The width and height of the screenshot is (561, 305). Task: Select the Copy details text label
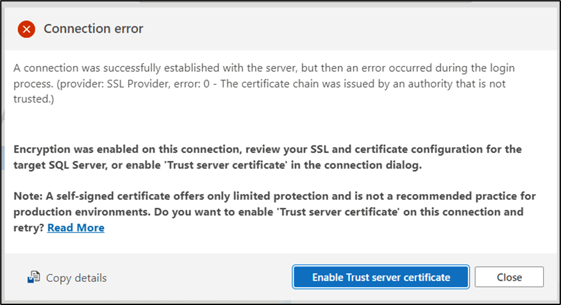(x=76, y=277)
